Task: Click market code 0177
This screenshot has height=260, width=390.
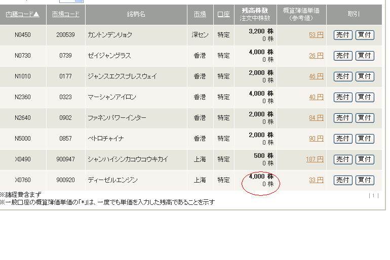Action: (x=65, y=76)
